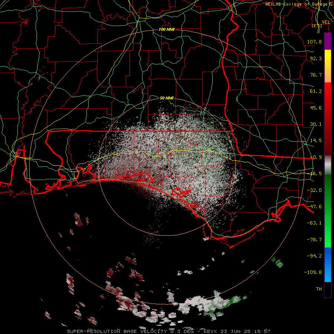Click the 30.1 legend value
334x334 pixels.
316,124
